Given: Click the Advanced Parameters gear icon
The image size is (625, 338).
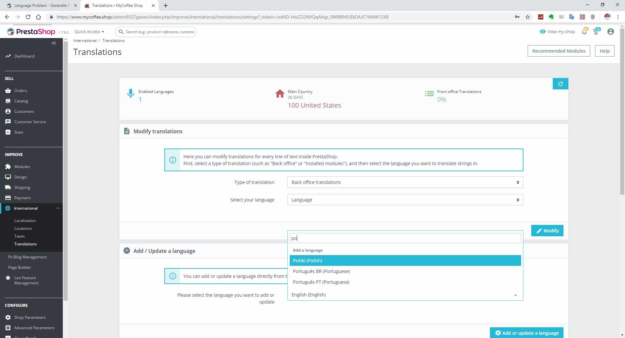Looking at the screenshot, I should click(8, 328).
